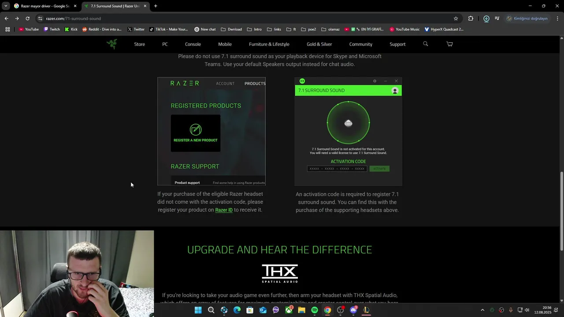Open the PC menu
The width and height of the screenshot is (564, 317).
165,44
